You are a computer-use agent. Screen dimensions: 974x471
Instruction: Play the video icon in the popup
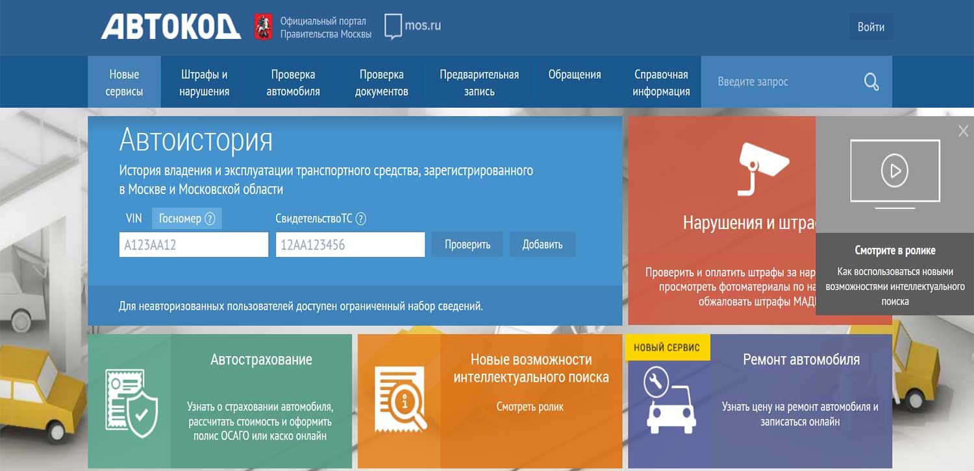pos(895,172)
